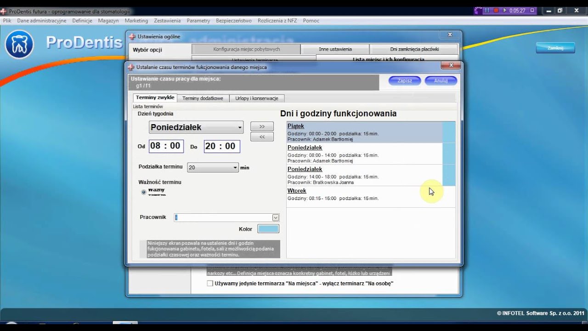
Task: Select the Ważny zawsze radio button
Action: click(144, 192)
